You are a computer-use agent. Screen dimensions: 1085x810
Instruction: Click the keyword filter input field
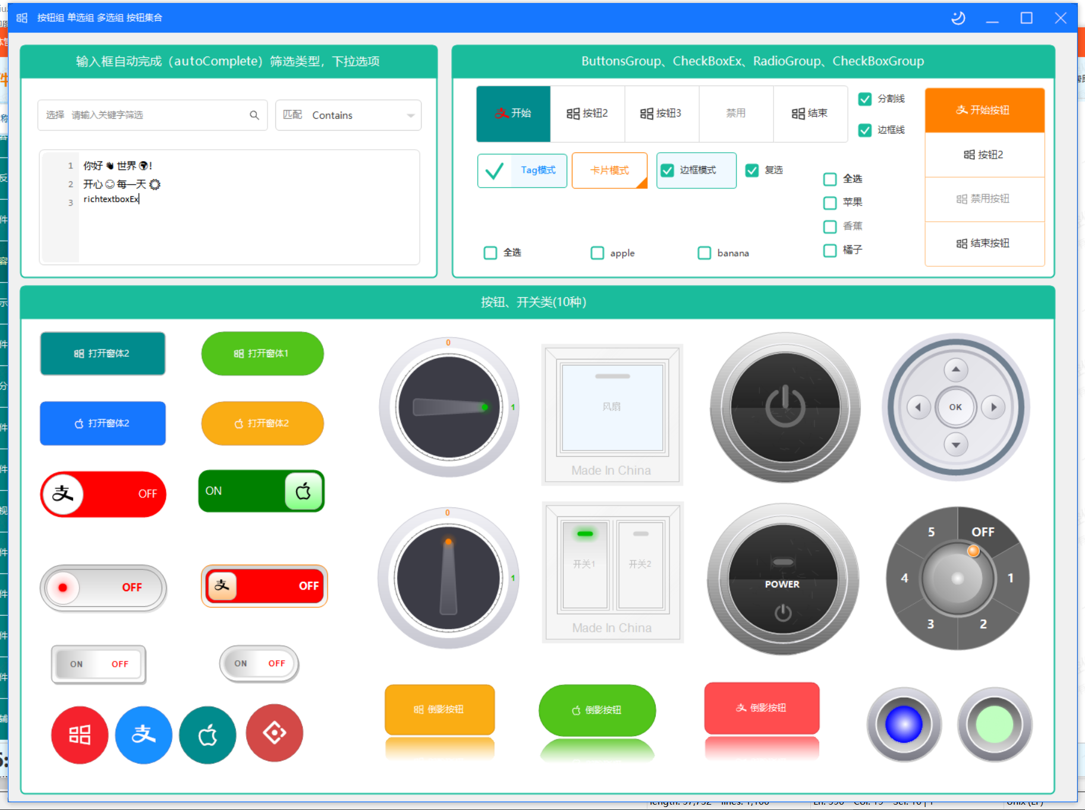pos(153,115)
